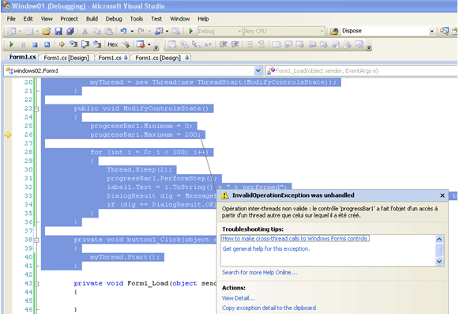The image size is (459, 314).
Task: Click troubleshooting tips scrollbar up arrow
Action: tap(439, 239)
